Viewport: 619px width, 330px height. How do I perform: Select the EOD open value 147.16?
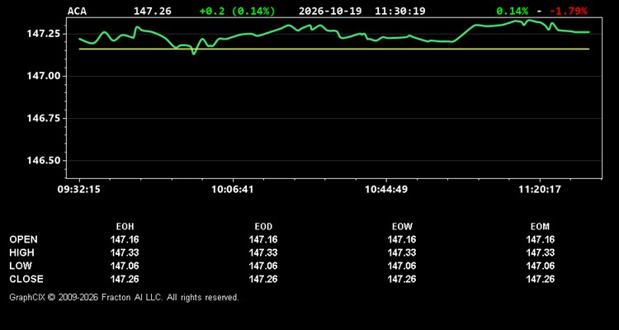263,239
